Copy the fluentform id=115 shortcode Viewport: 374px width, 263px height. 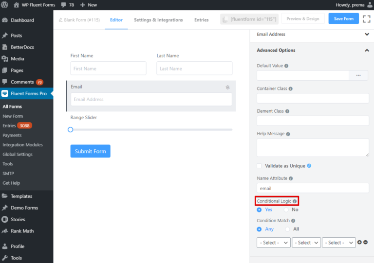[249, 19]
